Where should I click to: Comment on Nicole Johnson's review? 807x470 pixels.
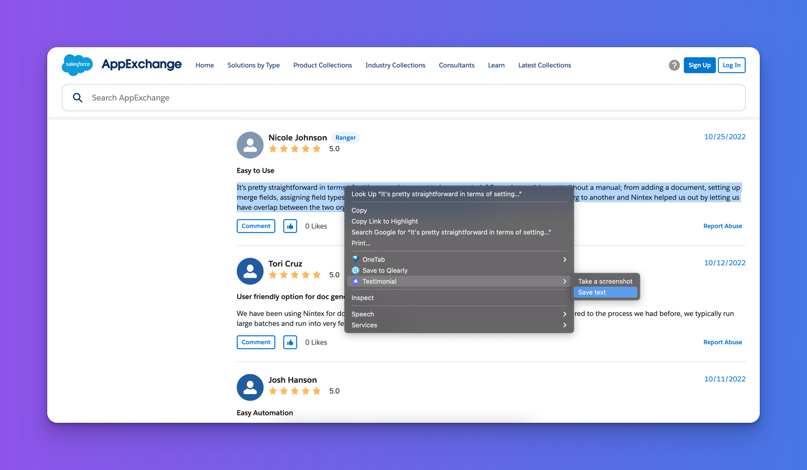pyautogui.click(x=256, y=226)
